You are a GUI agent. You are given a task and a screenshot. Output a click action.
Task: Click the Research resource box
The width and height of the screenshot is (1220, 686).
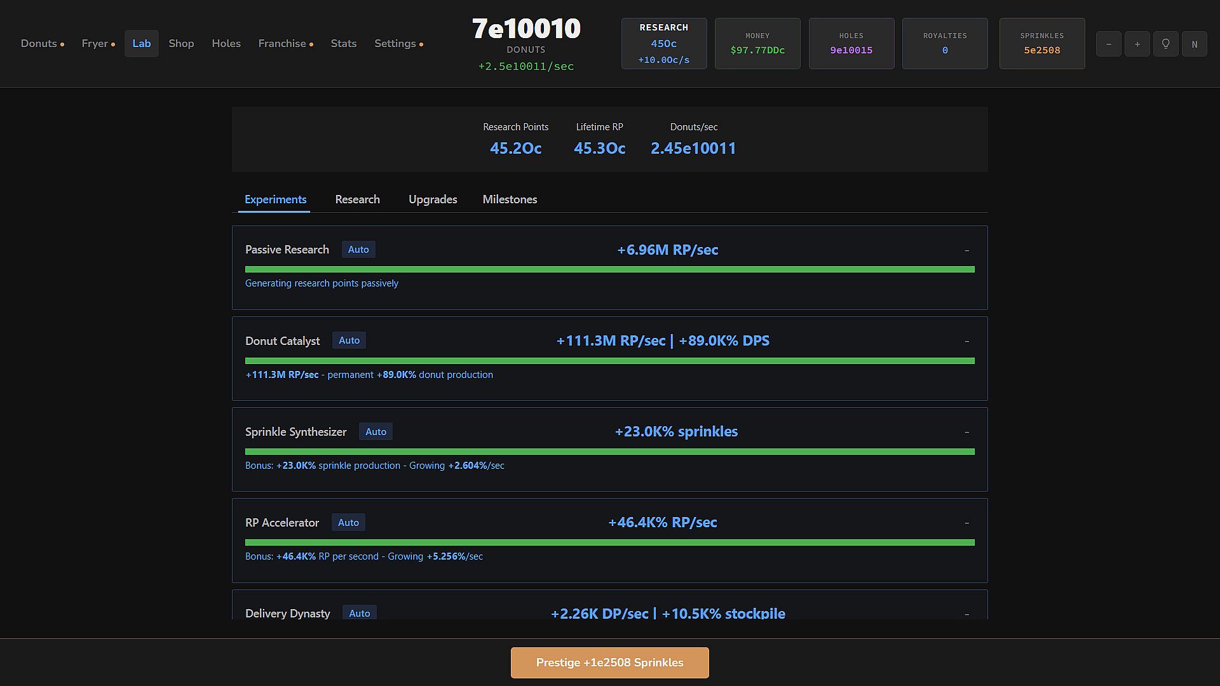[664, 43]
